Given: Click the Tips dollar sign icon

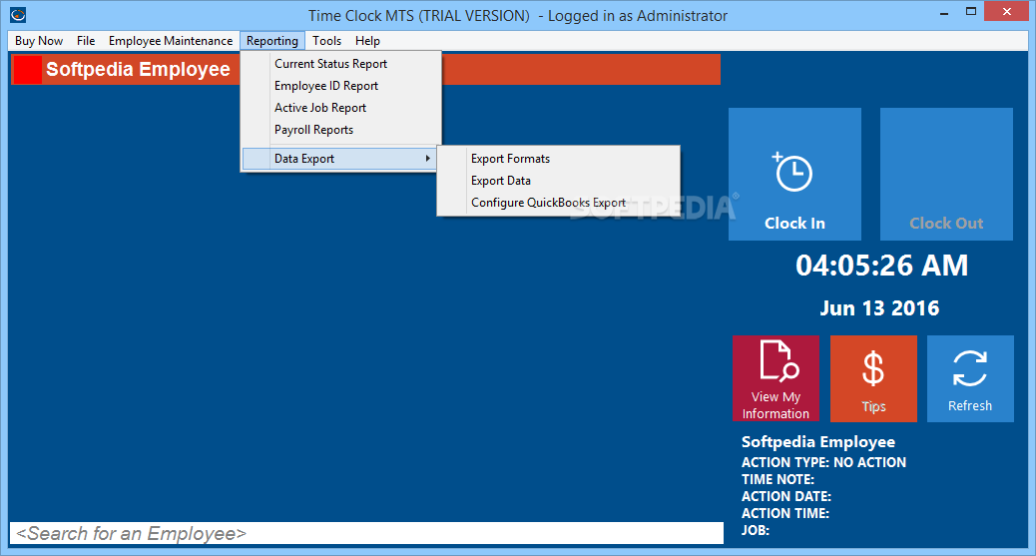Looking at the screenshot, I should (x=873, y=378).
